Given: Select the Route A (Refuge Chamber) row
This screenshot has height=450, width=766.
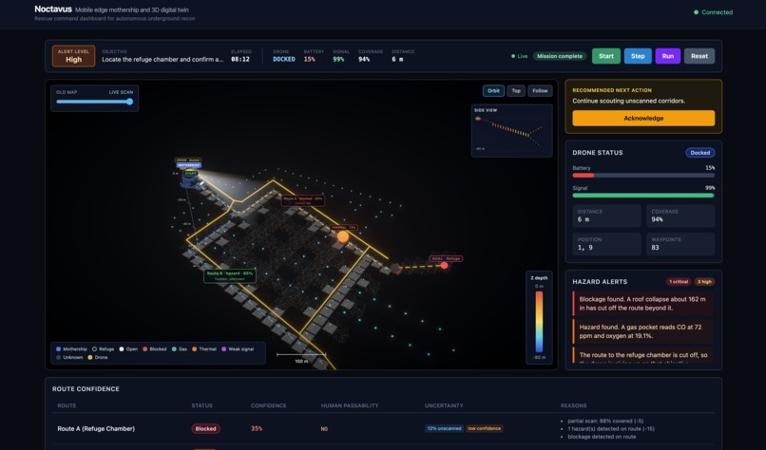Looking at the screenshot, I should [x=383, y=428].
